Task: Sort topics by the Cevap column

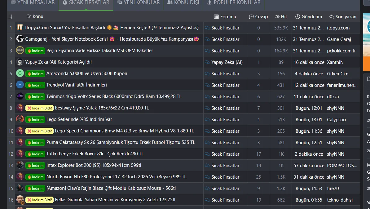Action: point(258,17)
